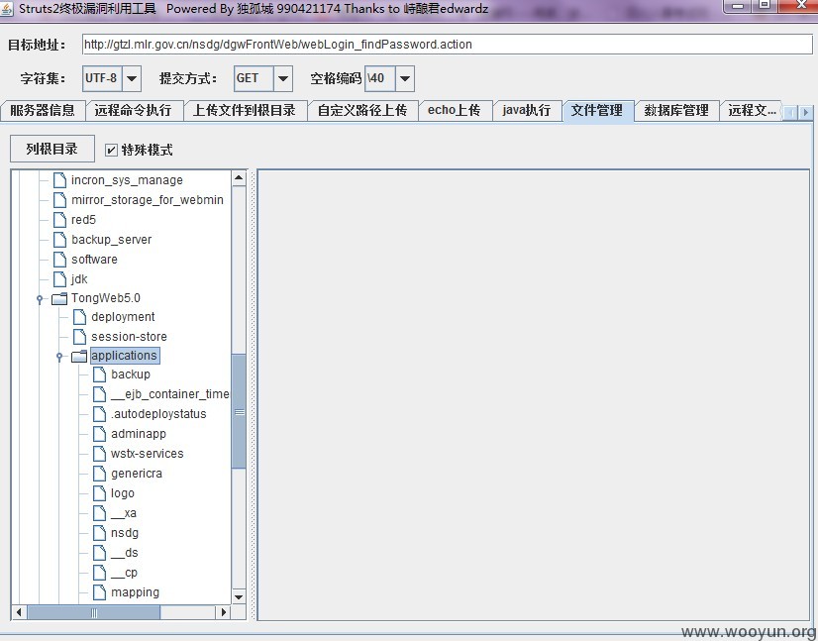
Task: Open the truncated 远程文... tab
Action: 752,111
